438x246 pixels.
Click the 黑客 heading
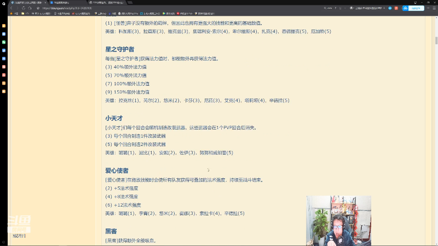point(111,231)
